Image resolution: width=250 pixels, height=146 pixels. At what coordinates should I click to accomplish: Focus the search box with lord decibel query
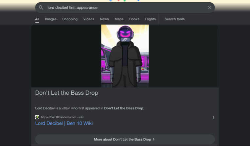pos(125,8)
